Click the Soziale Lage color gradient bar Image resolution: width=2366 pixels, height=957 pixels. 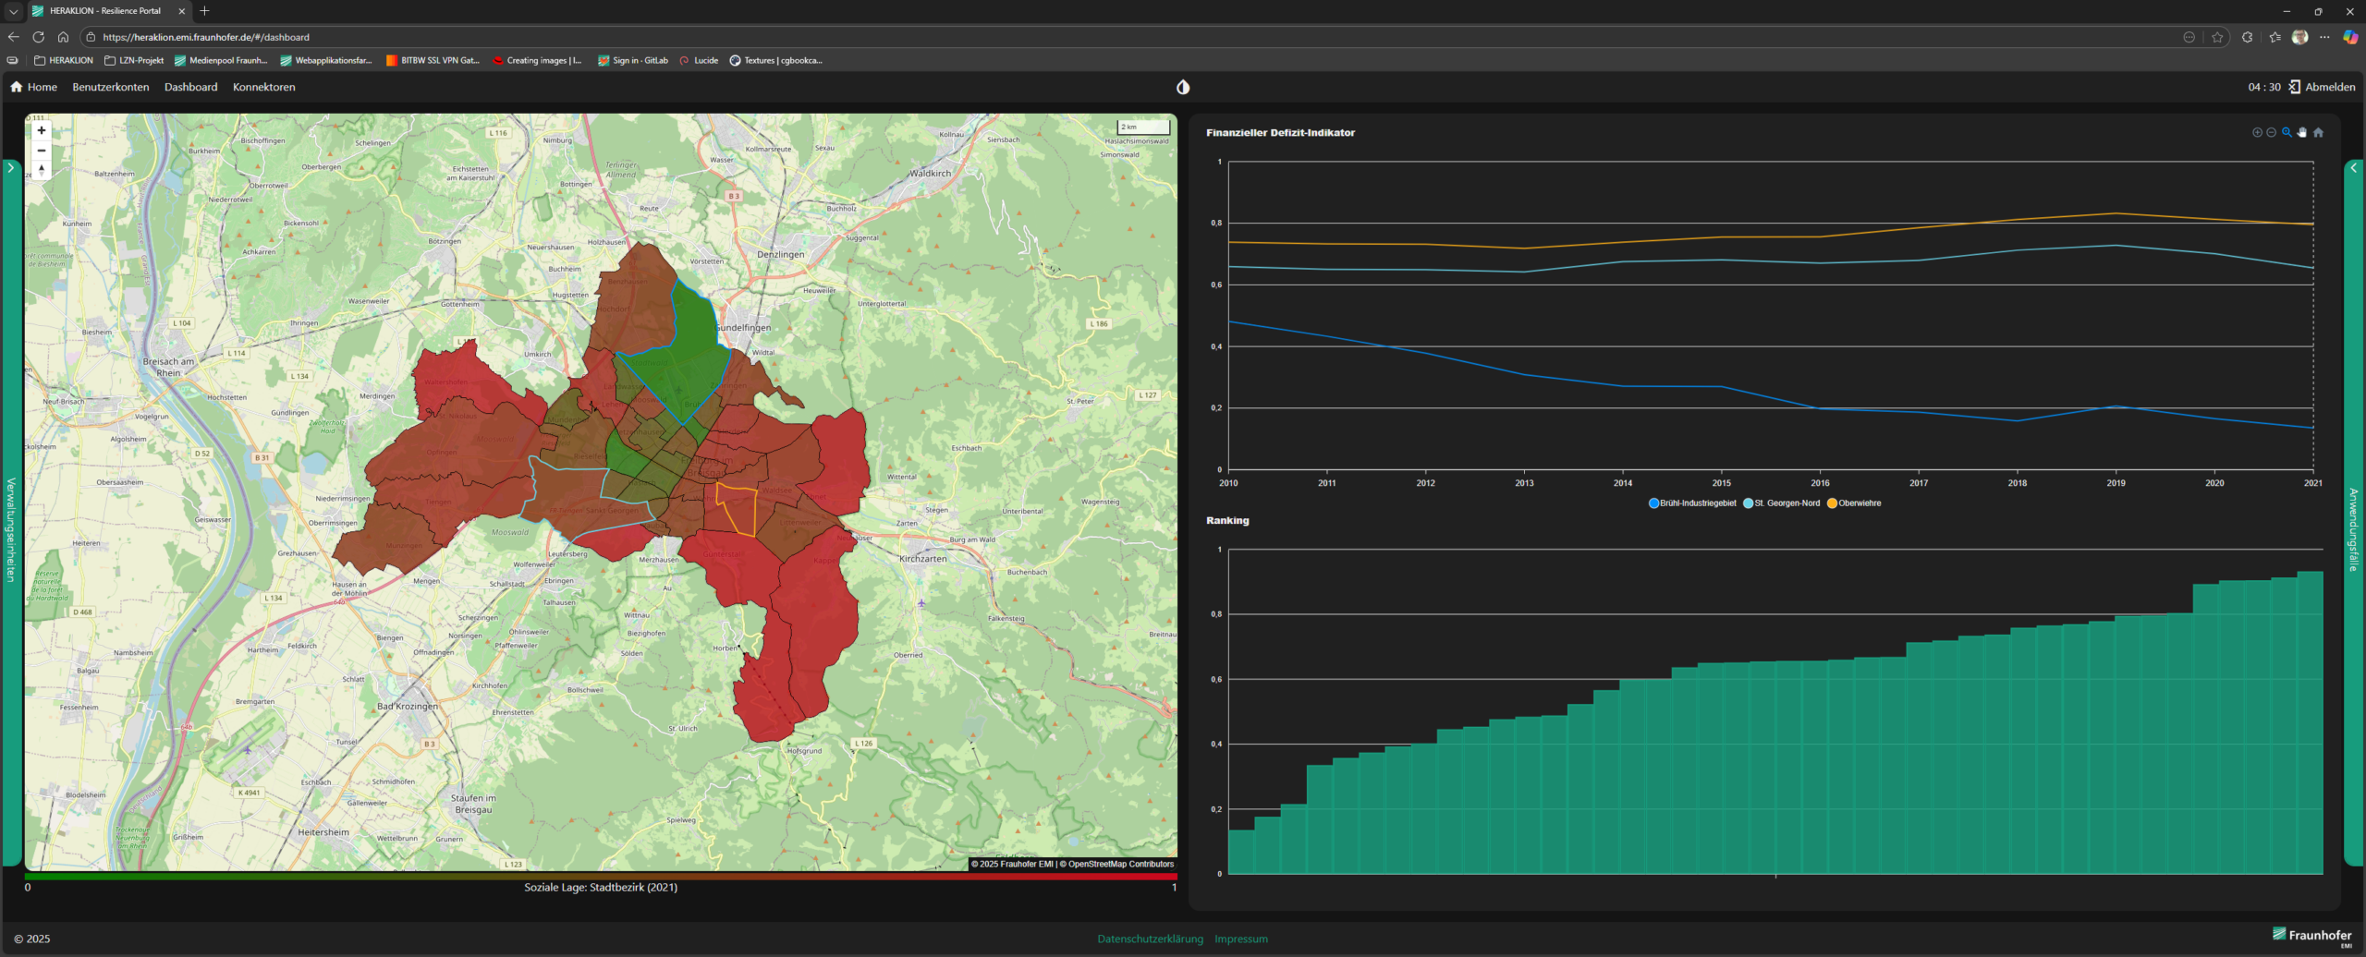[x=601, y=876]
